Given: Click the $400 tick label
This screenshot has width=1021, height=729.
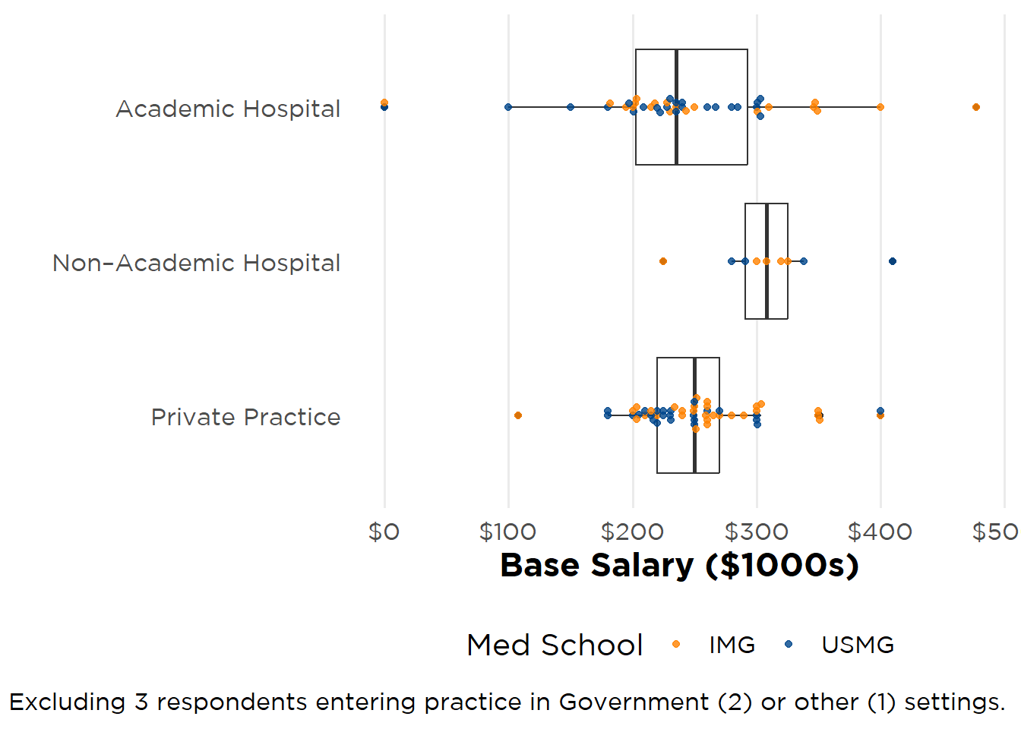Looking at the screenshot, I should (880, 532).
